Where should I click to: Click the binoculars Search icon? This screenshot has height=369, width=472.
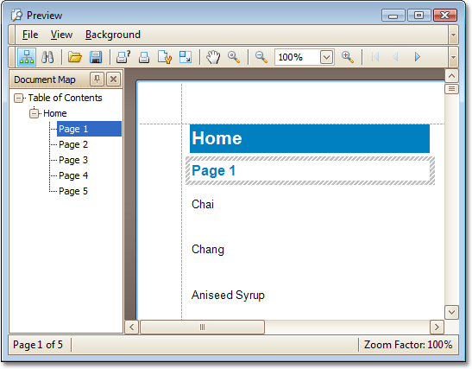[47, 57]
